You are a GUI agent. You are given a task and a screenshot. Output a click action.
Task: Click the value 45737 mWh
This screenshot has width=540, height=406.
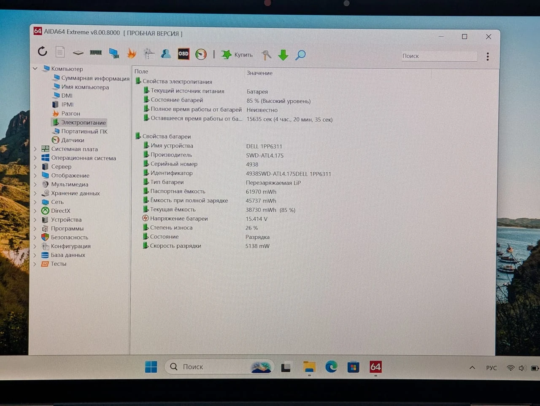(261, 201)
